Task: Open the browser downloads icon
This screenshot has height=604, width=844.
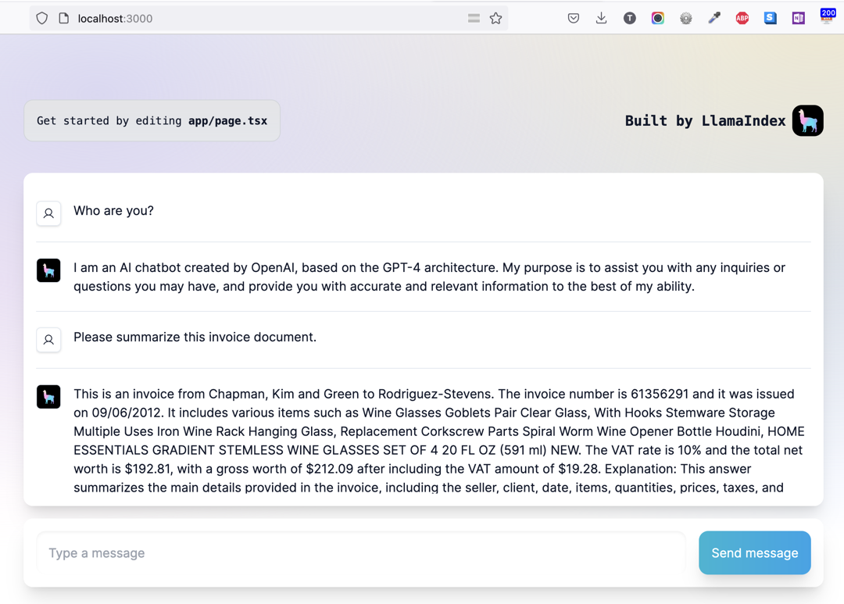Action: click(x=601, y=18)
